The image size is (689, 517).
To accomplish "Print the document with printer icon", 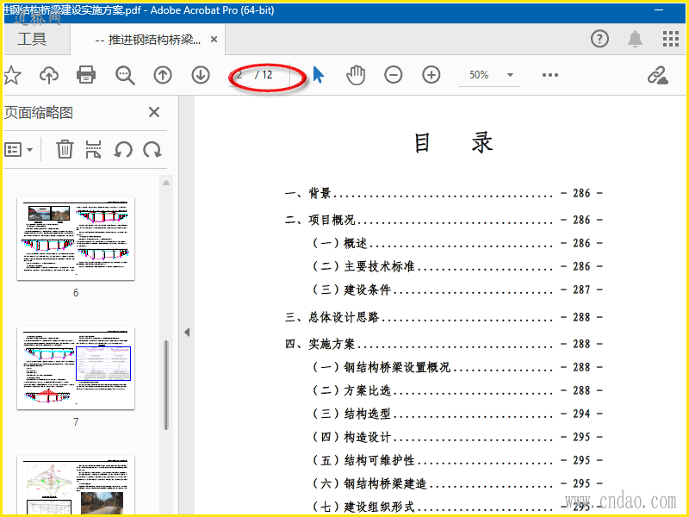I will click(x=86, y=75).
